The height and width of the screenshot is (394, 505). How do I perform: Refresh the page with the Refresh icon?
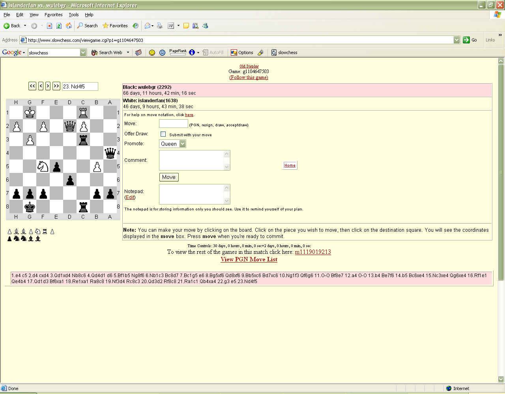[59, 26]
